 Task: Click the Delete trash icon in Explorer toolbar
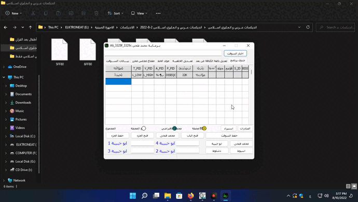[96, 13]
